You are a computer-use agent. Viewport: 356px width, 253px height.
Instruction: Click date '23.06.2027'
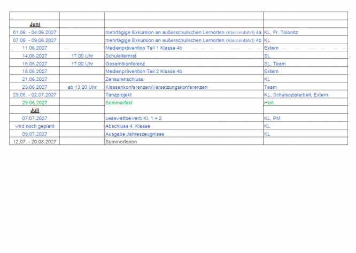tap(35, 87)
